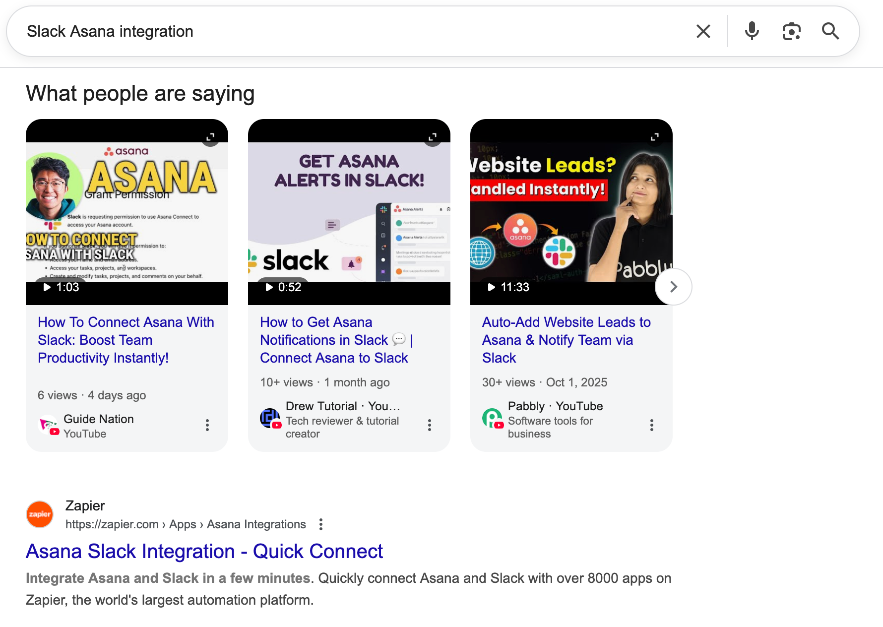Screen dimensions: 883x627
Task: Click the '6 views · 4 days ago' text
Action: pyautogui.click(x=92, y=395)
